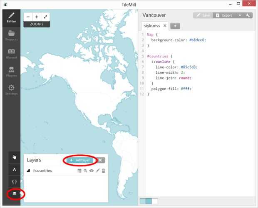Image resolution: width=258 pixels, height=208 pixels.
Task: Add a new stylesheet tab
Action: 175,26
